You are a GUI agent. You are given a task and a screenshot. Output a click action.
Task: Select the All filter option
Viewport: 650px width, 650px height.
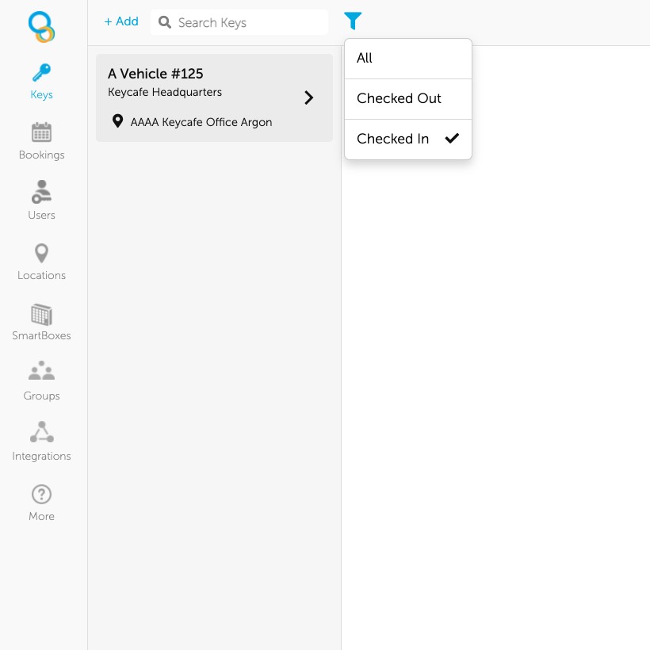(x=365, y=59)
